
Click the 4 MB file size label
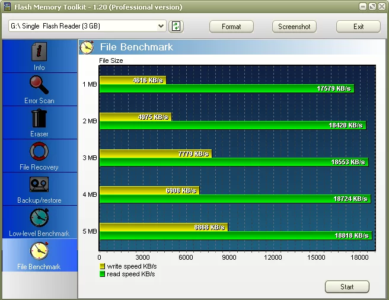90,194
